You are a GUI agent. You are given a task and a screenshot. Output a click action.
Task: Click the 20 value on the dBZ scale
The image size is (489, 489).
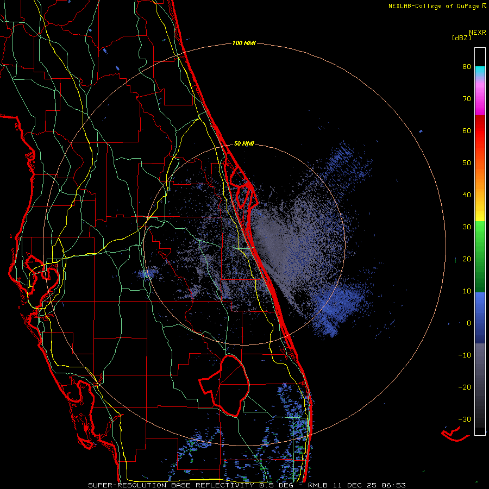[x=467, y=259]
